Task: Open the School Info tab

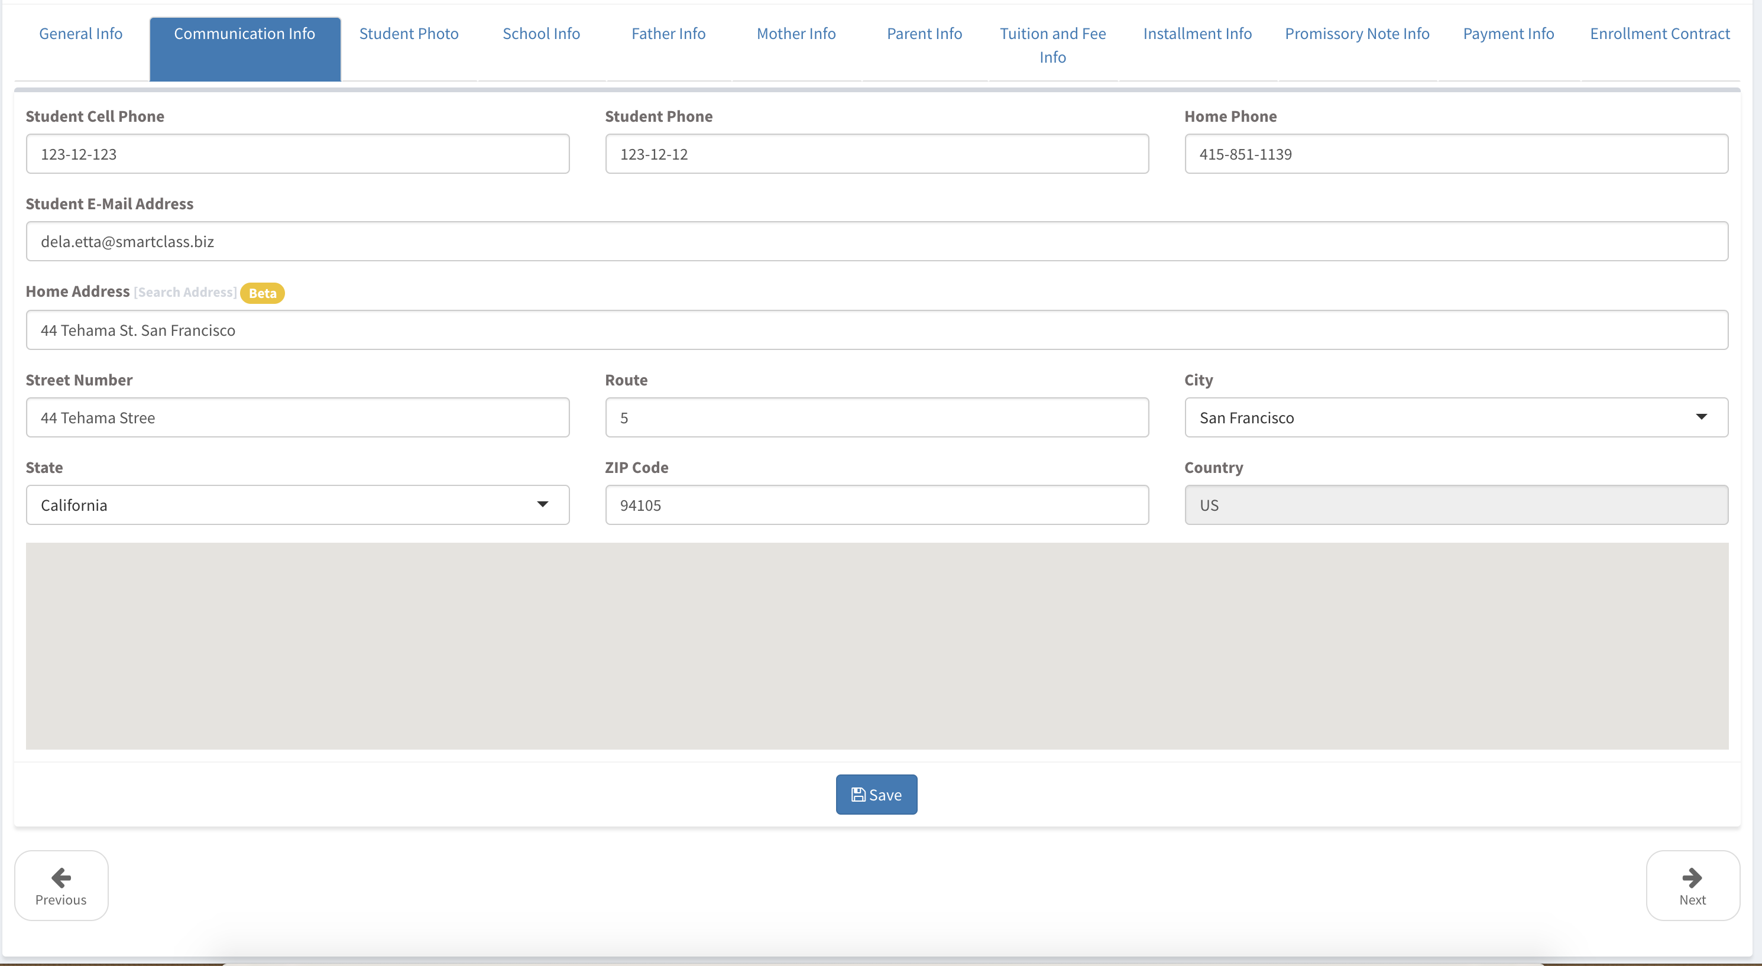Action: 541,34
